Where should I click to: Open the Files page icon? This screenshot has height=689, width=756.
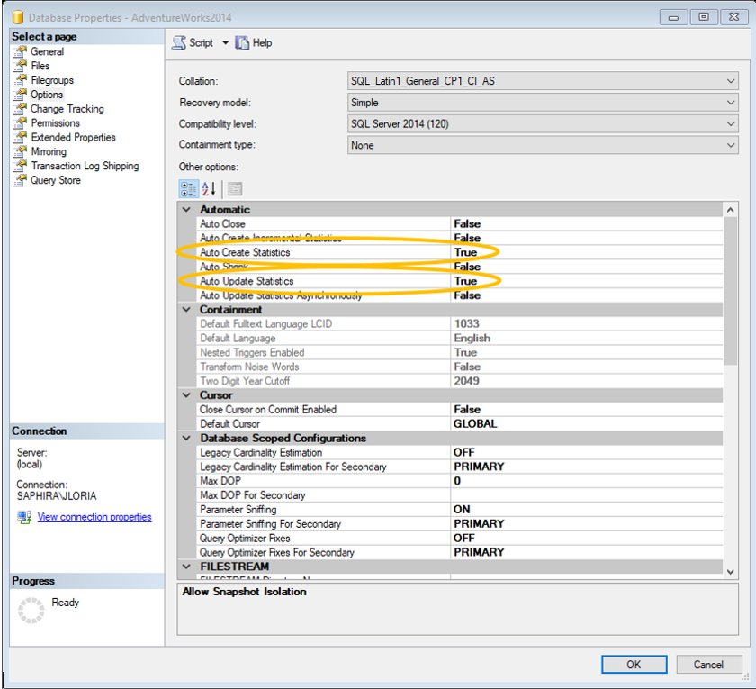(20, 66)
